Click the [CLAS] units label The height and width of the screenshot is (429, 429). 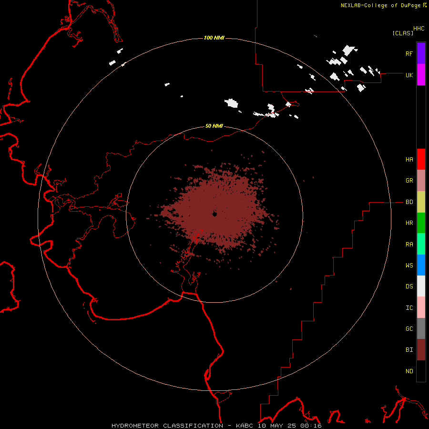pyautogui.click(x=403, y=33)
